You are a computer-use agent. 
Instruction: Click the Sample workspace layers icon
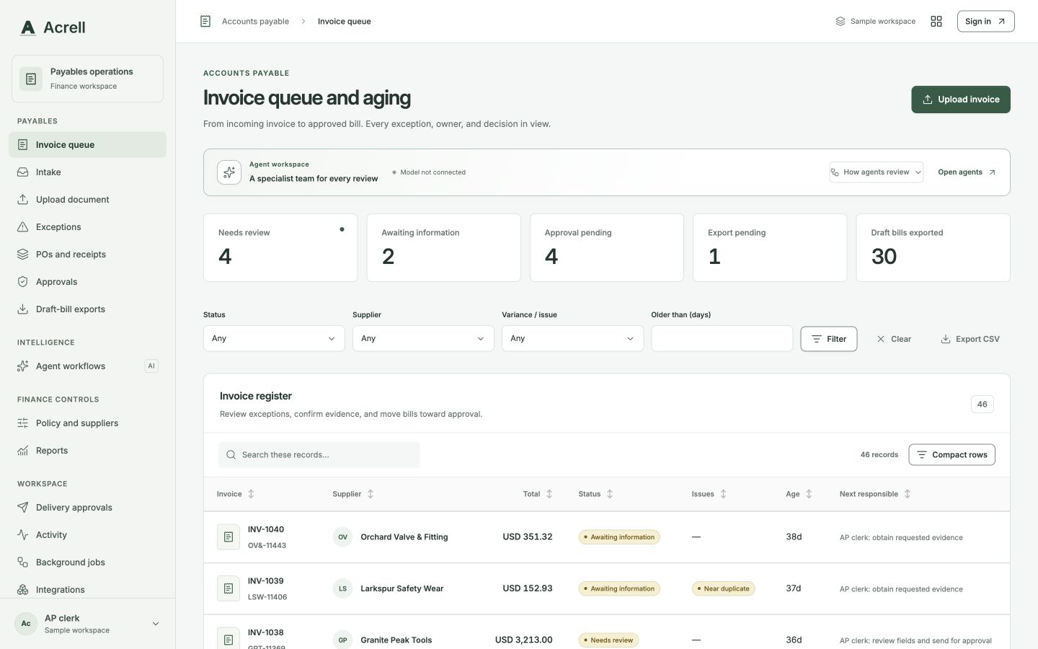tap(840, 22)
